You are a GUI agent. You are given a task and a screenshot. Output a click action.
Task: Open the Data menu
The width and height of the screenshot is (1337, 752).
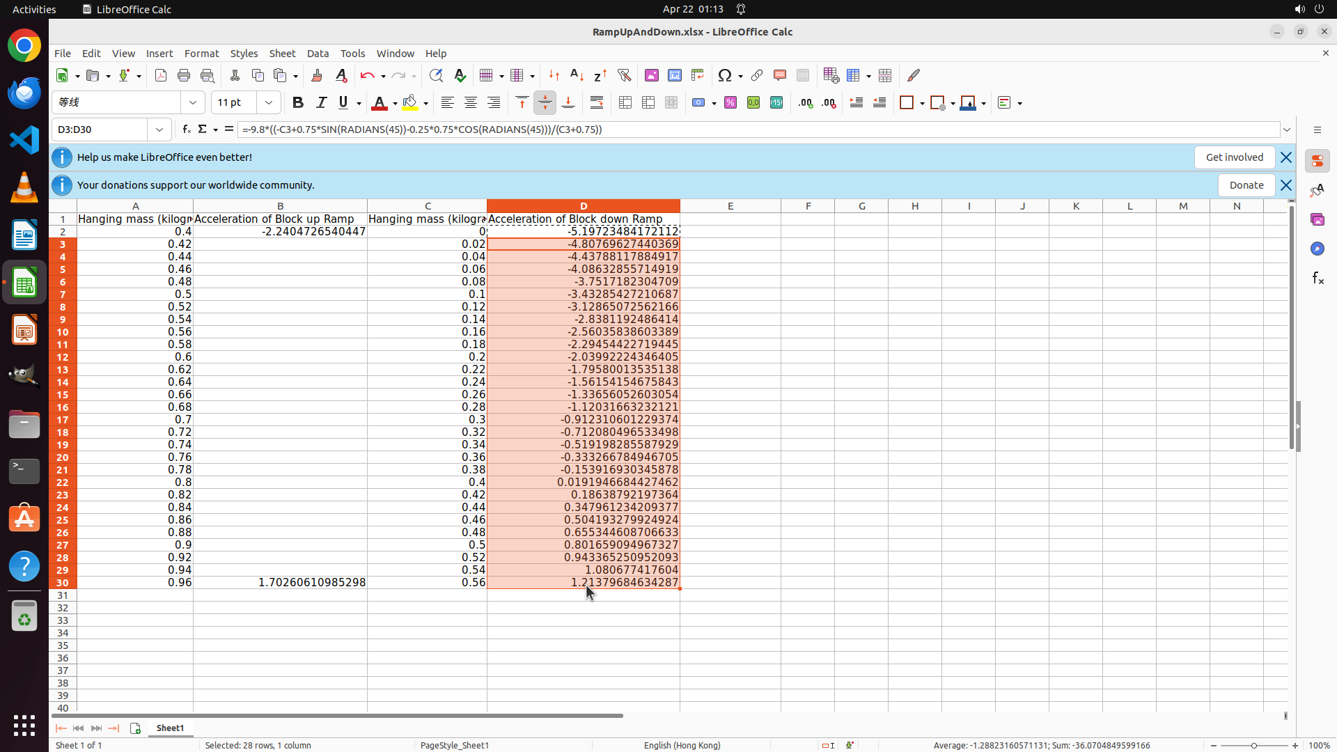[318, 54]
